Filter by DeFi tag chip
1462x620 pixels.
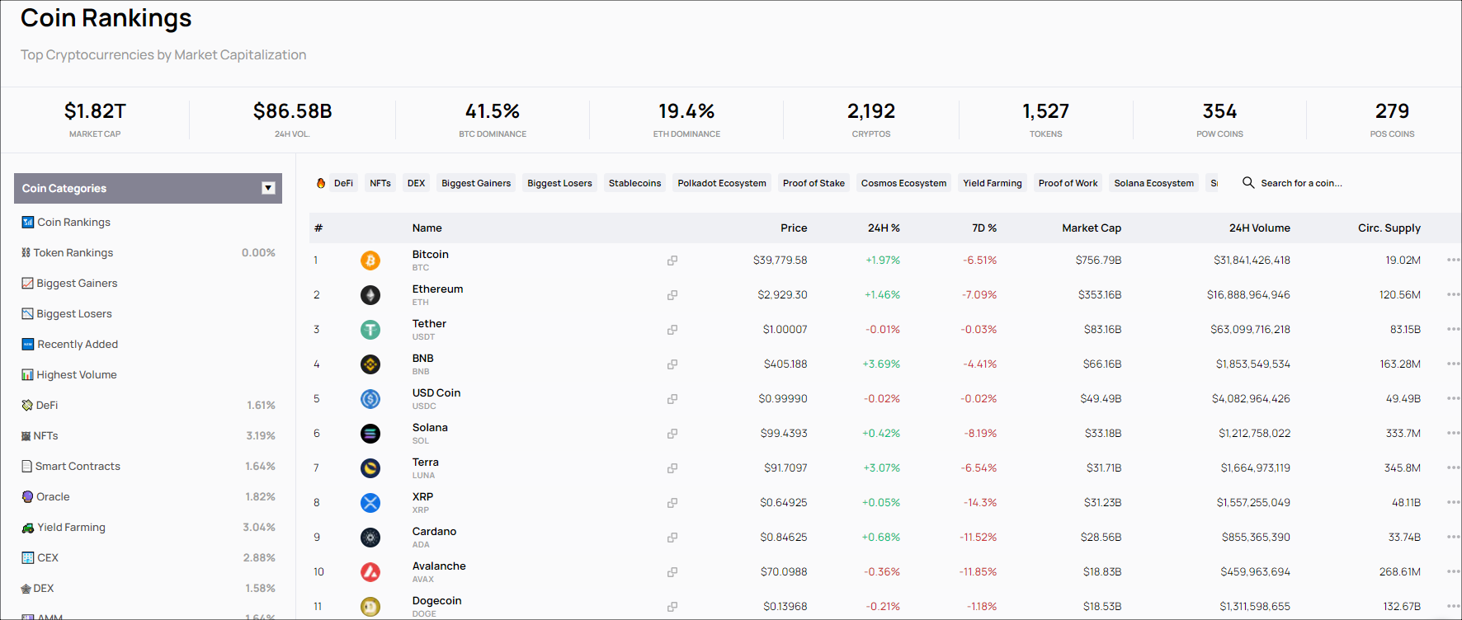pos(343,183)
